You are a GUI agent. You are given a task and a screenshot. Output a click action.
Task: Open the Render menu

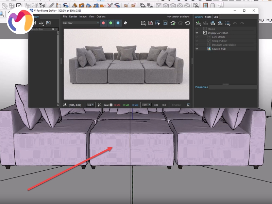[73, 16]
